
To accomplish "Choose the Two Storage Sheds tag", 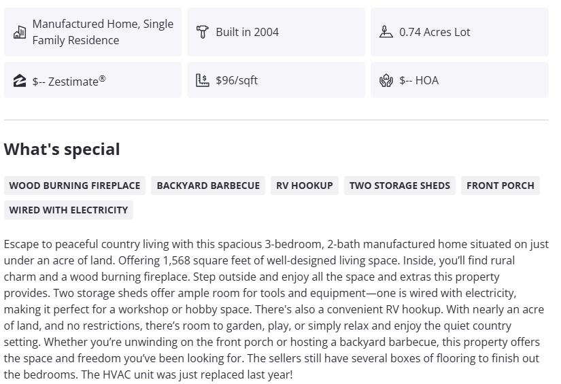I will point(400,186).
